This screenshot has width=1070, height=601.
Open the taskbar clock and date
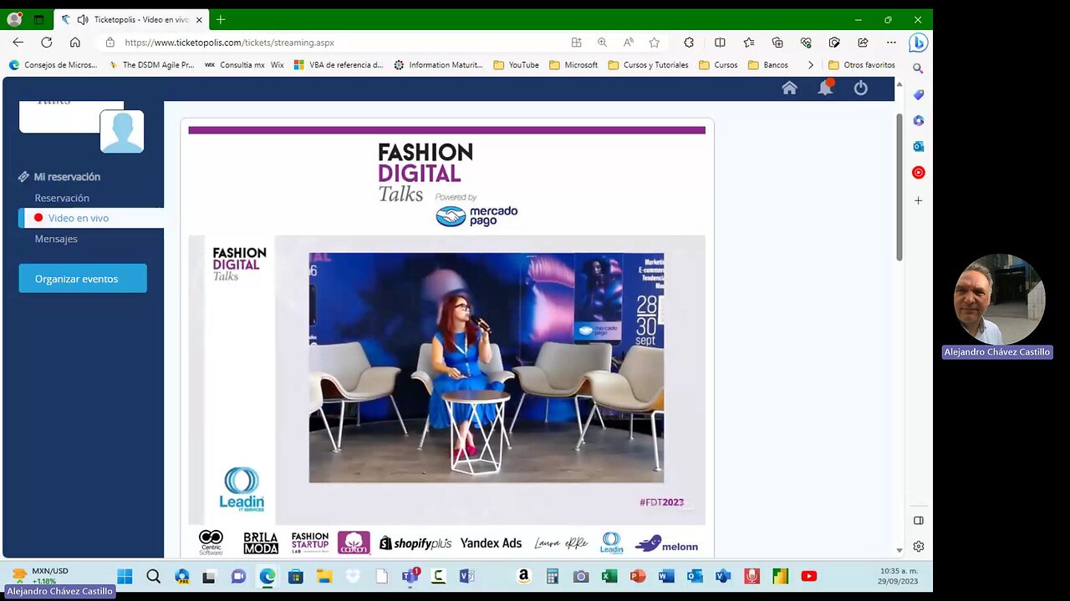point(899,576)
